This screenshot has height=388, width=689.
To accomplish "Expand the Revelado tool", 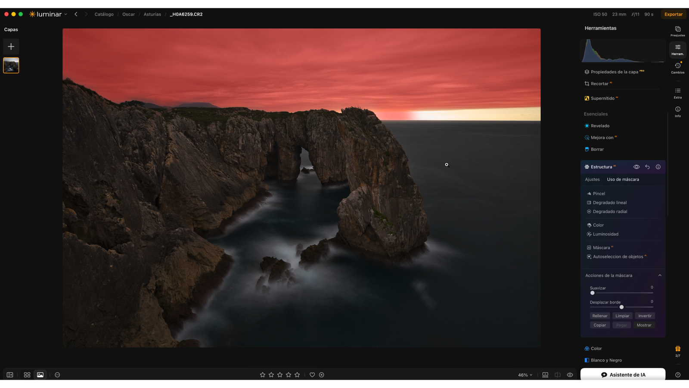I will [599, 126].
